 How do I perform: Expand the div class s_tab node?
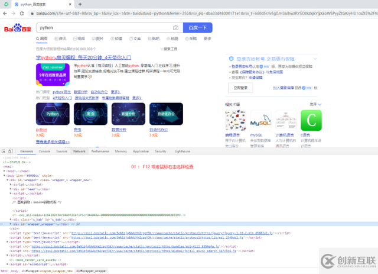(11, 220)
